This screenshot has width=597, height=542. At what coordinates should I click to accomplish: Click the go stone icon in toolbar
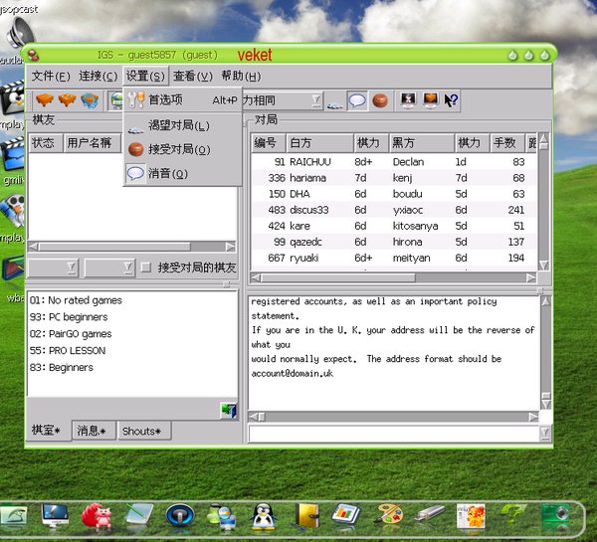379,100
